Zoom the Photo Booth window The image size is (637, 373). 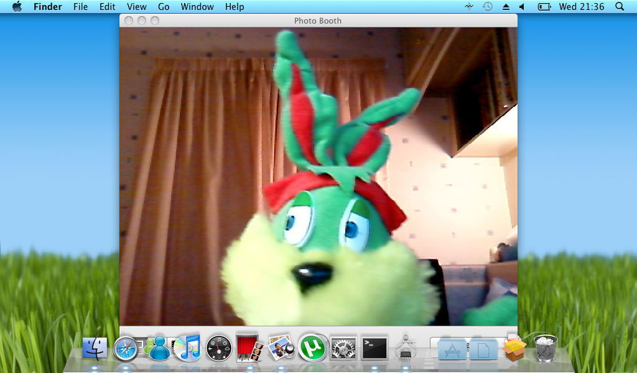(x=155, y=21)
